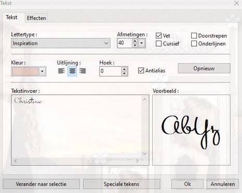The height and width of the screenshot is (193, 242).
Task: Decrease font size with down arrow
Action: coord(135,45)
